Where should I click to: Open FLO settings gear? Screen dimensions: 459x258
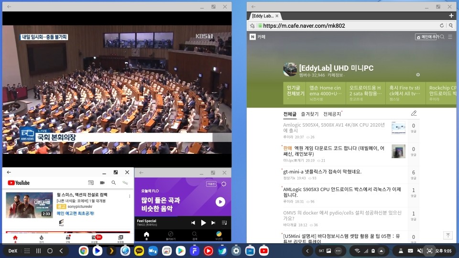coord(224,184)
